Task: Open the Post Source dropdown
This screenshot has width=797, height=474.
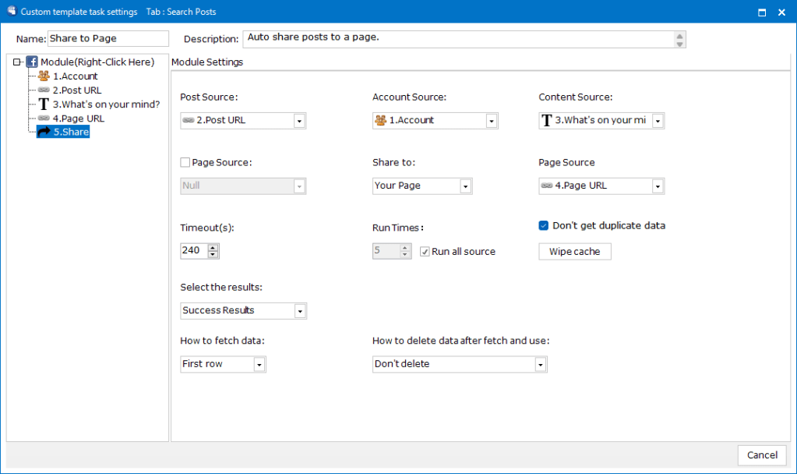Action: [x=299, y=121]
